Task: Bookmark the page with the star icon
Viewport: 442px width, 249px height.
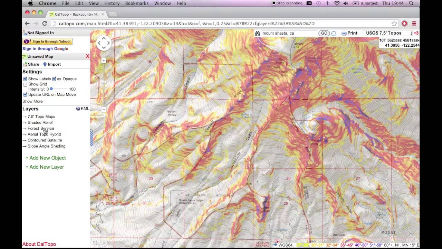Action: (x=394, y=24)
